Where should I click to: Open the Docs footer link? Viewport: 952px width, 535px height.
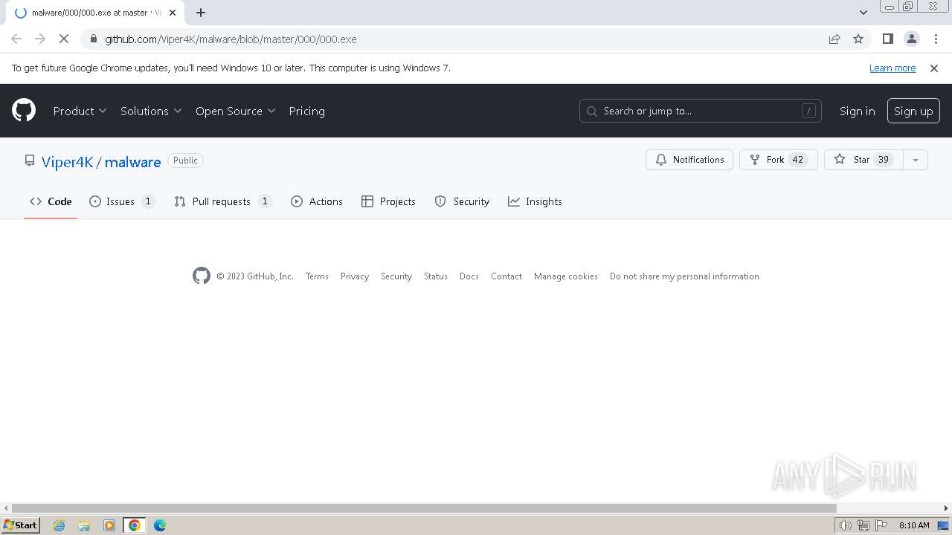(x=469, y=276)
